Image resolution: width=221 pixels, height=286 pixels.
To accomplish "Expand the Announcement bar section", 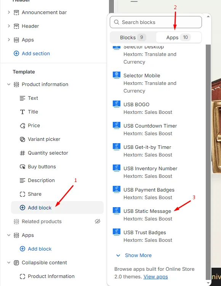I will [9, 12].
